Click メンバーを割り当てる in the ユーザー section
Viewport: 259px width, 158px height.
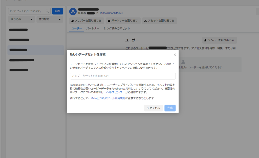[219, 40]
